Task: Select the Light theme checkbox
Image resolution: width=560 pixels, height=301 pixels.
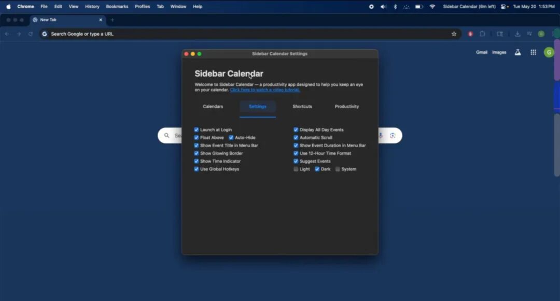Action: pos(296,169)
